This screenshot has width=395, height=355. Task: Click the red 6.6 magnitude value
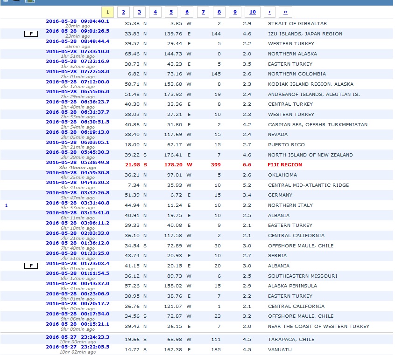247,165
